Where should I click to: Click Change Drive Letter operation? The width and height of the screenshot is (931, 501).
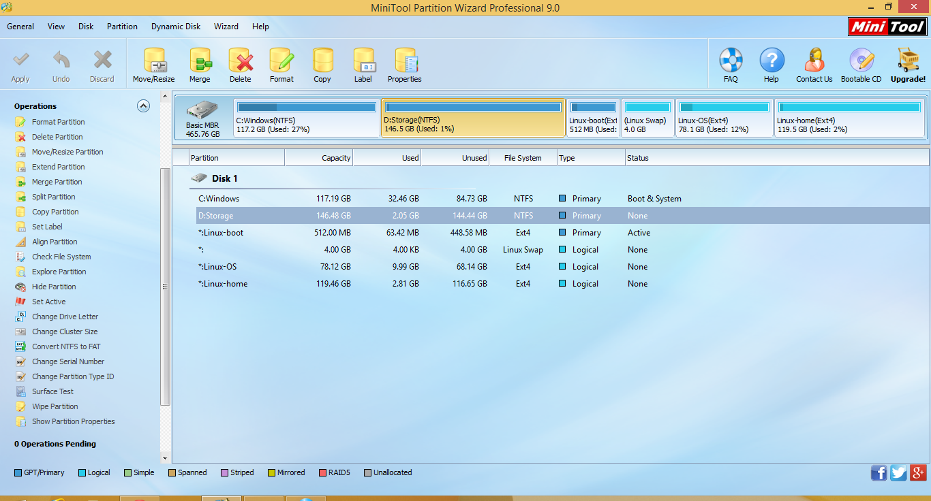[65, 317]
